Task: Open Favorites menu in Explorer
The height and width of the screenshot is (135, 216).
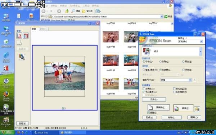Action: click(x=75, y=6)
